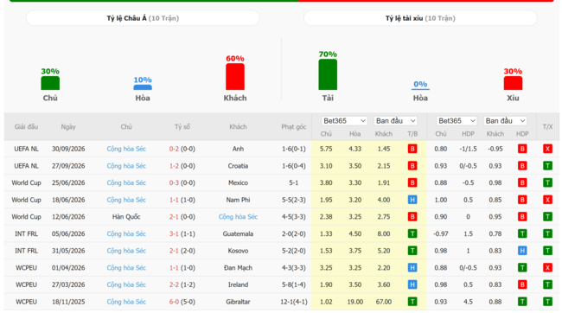Click the odds value 67.00
This screenshot has width=562, height=313.
click(384, 302)
